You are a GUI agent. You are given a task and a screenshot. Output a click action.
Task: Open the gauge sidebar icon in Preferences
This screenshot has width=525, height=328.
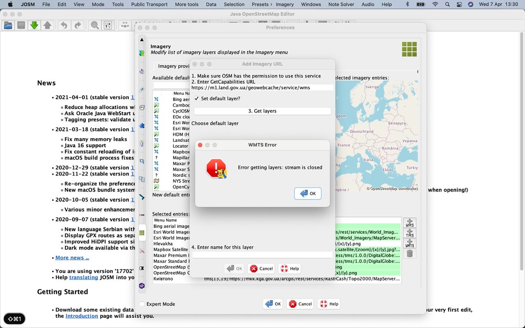142,108
